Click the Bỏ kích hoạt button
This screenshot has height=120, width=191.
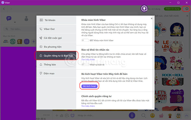point(89,86)
